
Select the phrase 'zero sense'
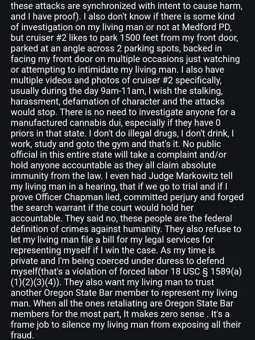click(x=180, y=314)
